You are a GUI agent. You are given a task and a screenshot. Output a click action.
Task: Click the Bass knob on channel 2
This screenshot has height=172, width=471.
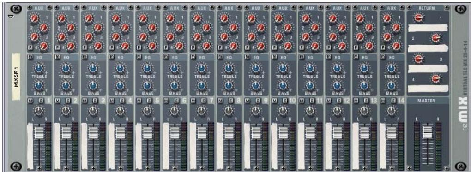[x=66, y=86]
